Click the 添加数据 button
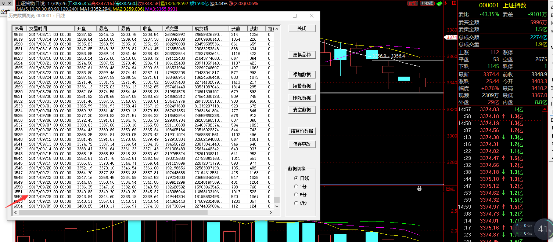 pyautogui.click(x=302, y=74)
